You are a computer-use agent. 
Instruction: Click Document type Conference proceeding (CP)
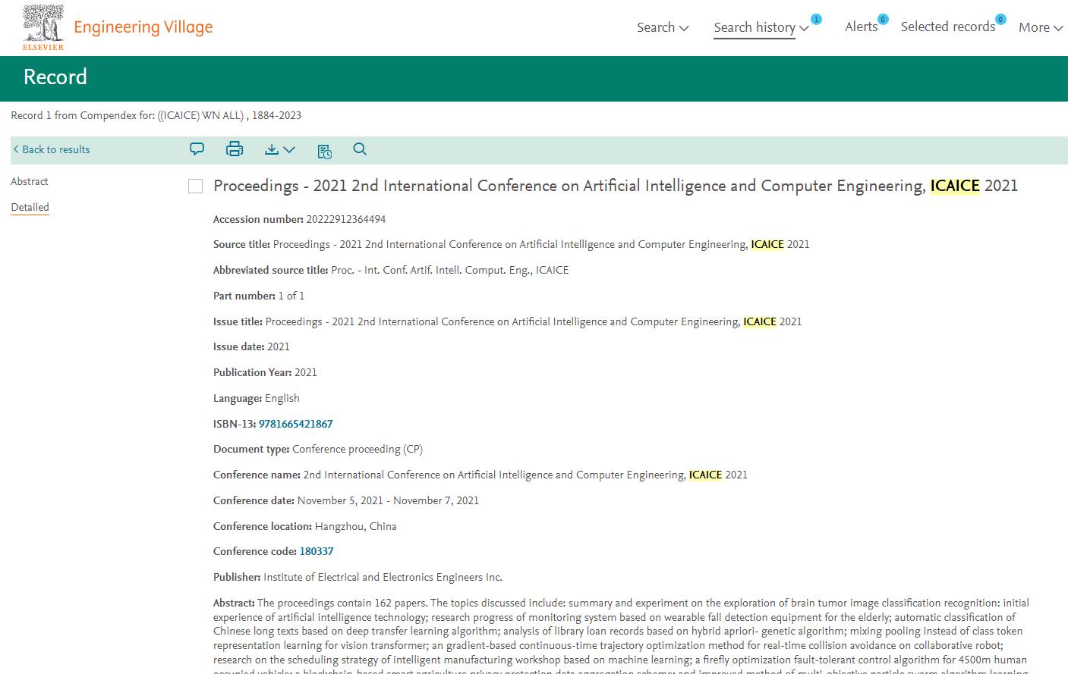(318, 449)
